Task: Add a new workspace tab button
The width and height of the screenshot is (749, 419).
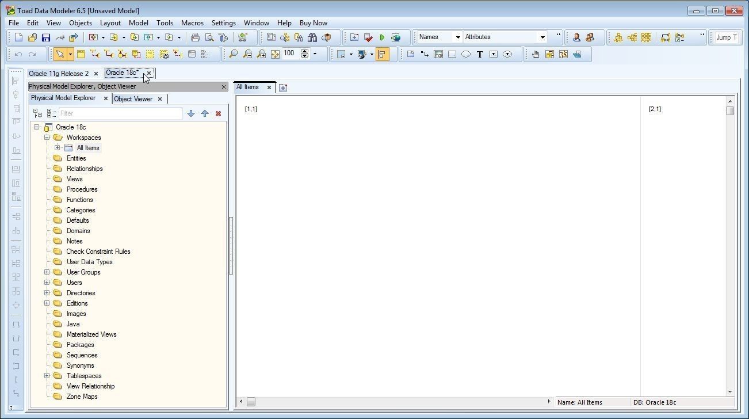Action: (283, 87)
